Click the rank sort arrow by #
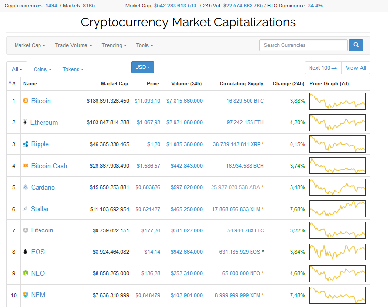Viewport: 388px width, 307px height. click(10, 83)
